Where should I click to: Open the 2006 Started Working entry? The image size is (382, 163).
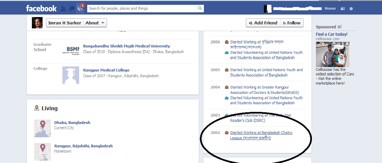[x=257, y=45]
